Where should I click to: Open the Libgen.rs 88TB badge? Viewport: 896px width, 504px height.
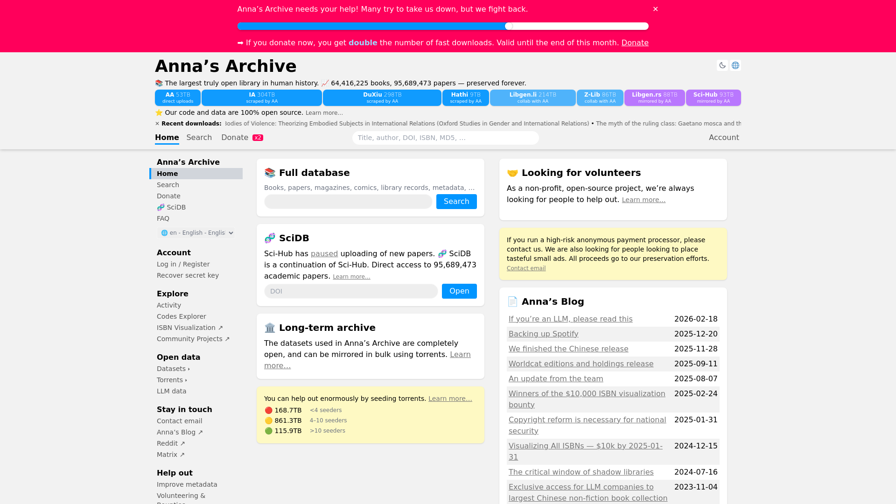tap(655, 98)
